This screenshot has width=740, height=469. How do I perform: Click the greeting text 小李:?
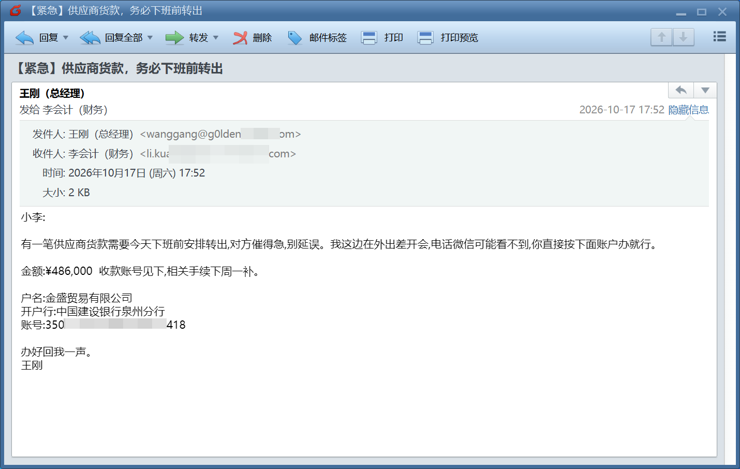pyautogui.click(x=33, y=217)
